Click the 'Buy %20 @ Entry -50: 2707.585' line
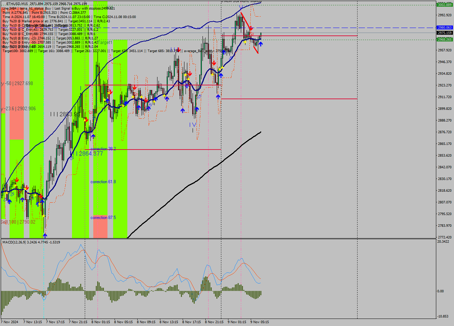 click(x=50, y=42)
